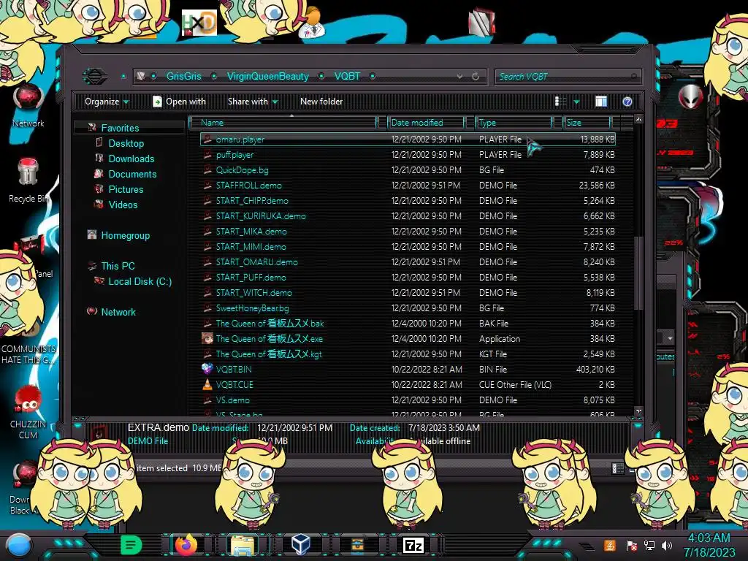Select Favorites in the navigation pane
This screenshot has height=561, width=748.
tap(120, 128)
